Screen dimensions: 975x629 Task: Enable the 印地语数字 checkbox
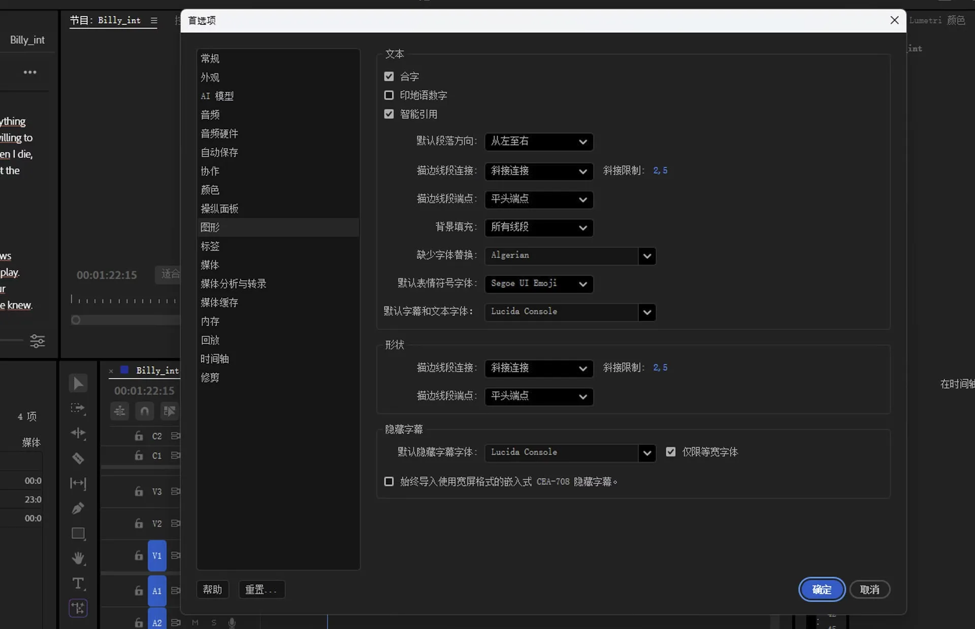389,95
